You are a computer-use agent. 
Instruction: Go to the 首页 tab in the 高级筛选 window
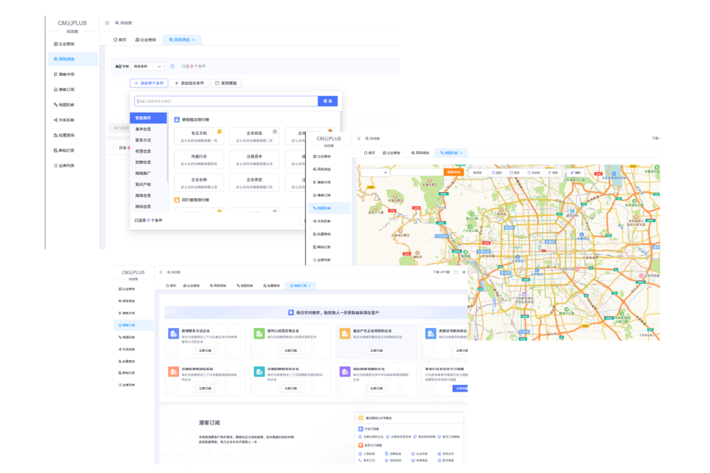[120, 40]
